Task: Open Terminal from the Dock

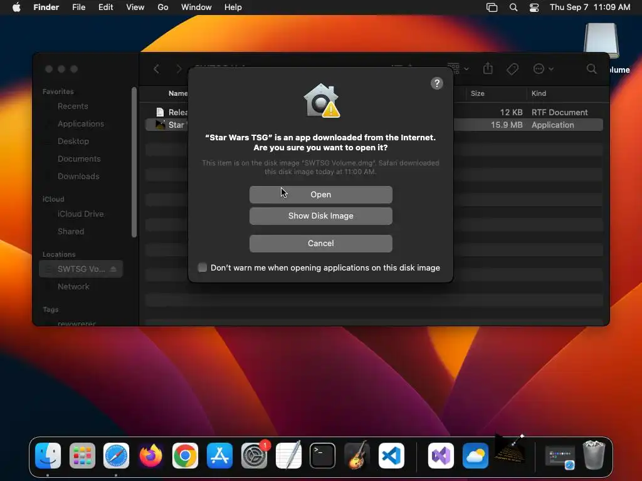Action: [323, 456]
